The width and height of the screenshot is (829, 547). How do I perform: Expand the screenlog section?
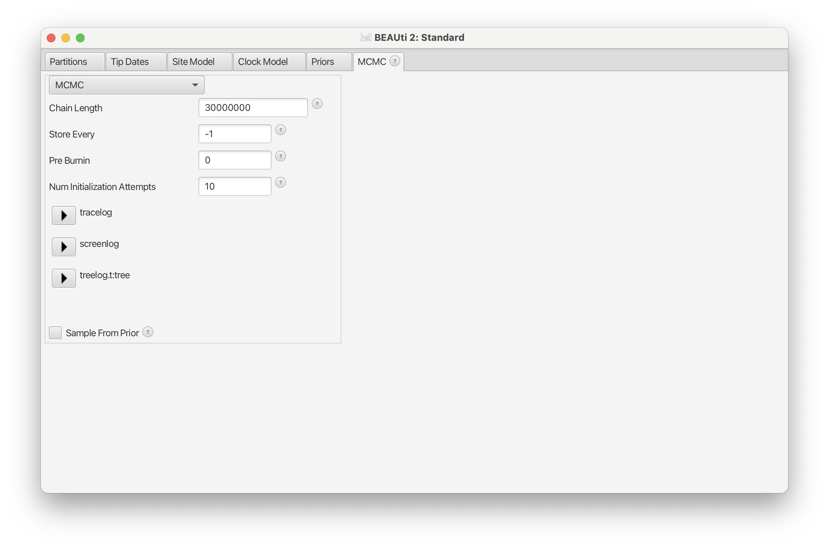(x=64, y=247)
